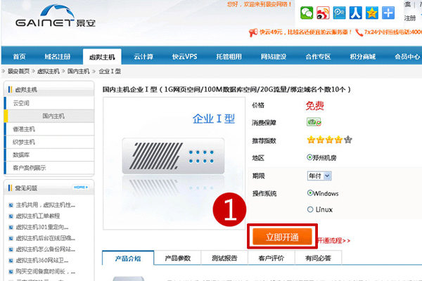This screenshot has height=281, width=422.
Task: Click the 虚拟主机 breadcrumb link
Action: pos(48,71)
